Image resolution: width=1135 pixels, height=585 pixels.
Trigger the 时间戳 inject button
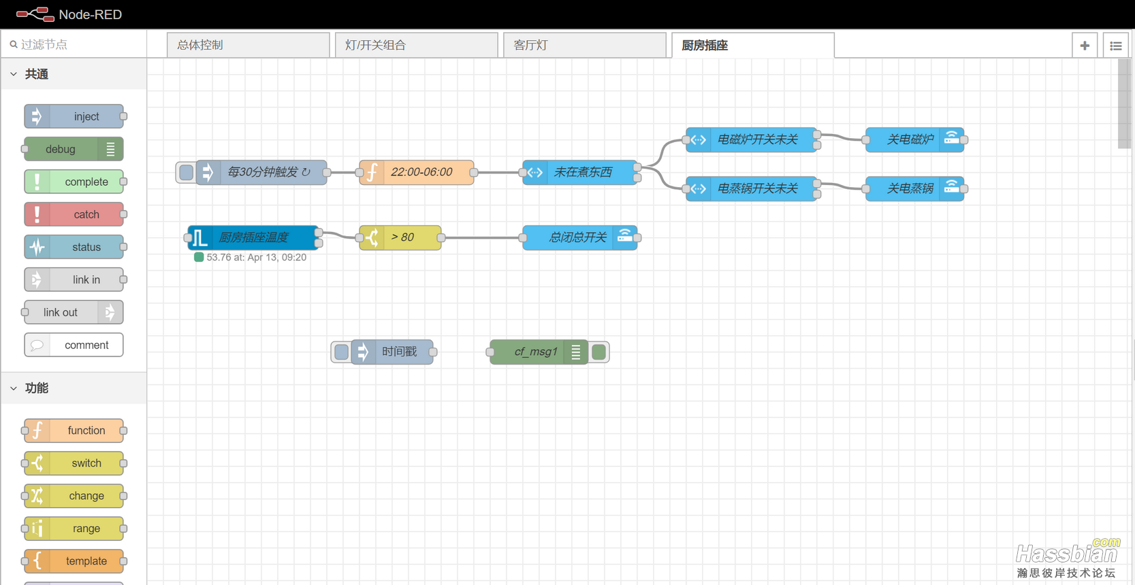tap(342, 352)
